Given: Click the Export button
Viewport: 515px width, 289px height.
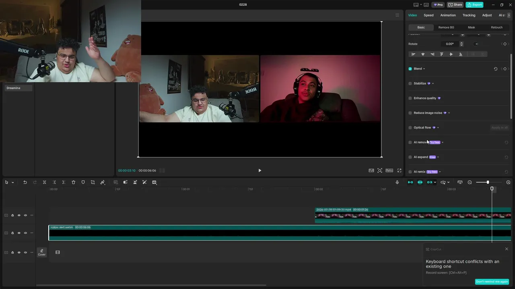Looking at the screenshot, I should pos(474,5).
